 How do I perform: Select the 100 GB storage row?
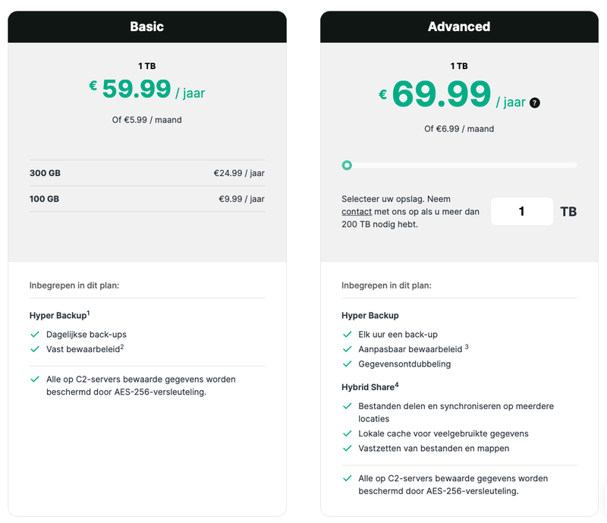[x=147, y=199]
